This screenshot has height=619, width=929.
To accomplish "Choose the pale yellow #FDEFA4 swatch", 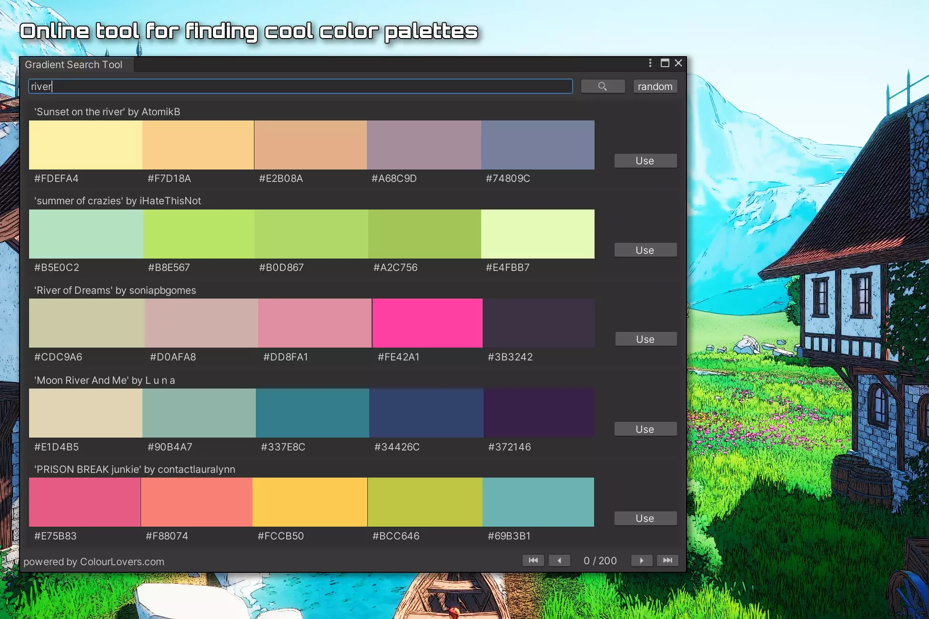I will pos(86,145).
